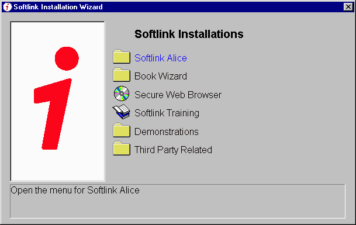The height and width of the screenshot is (225, 356).
Task: Select the Secure Web Browser entry
Action: [178, 95]
